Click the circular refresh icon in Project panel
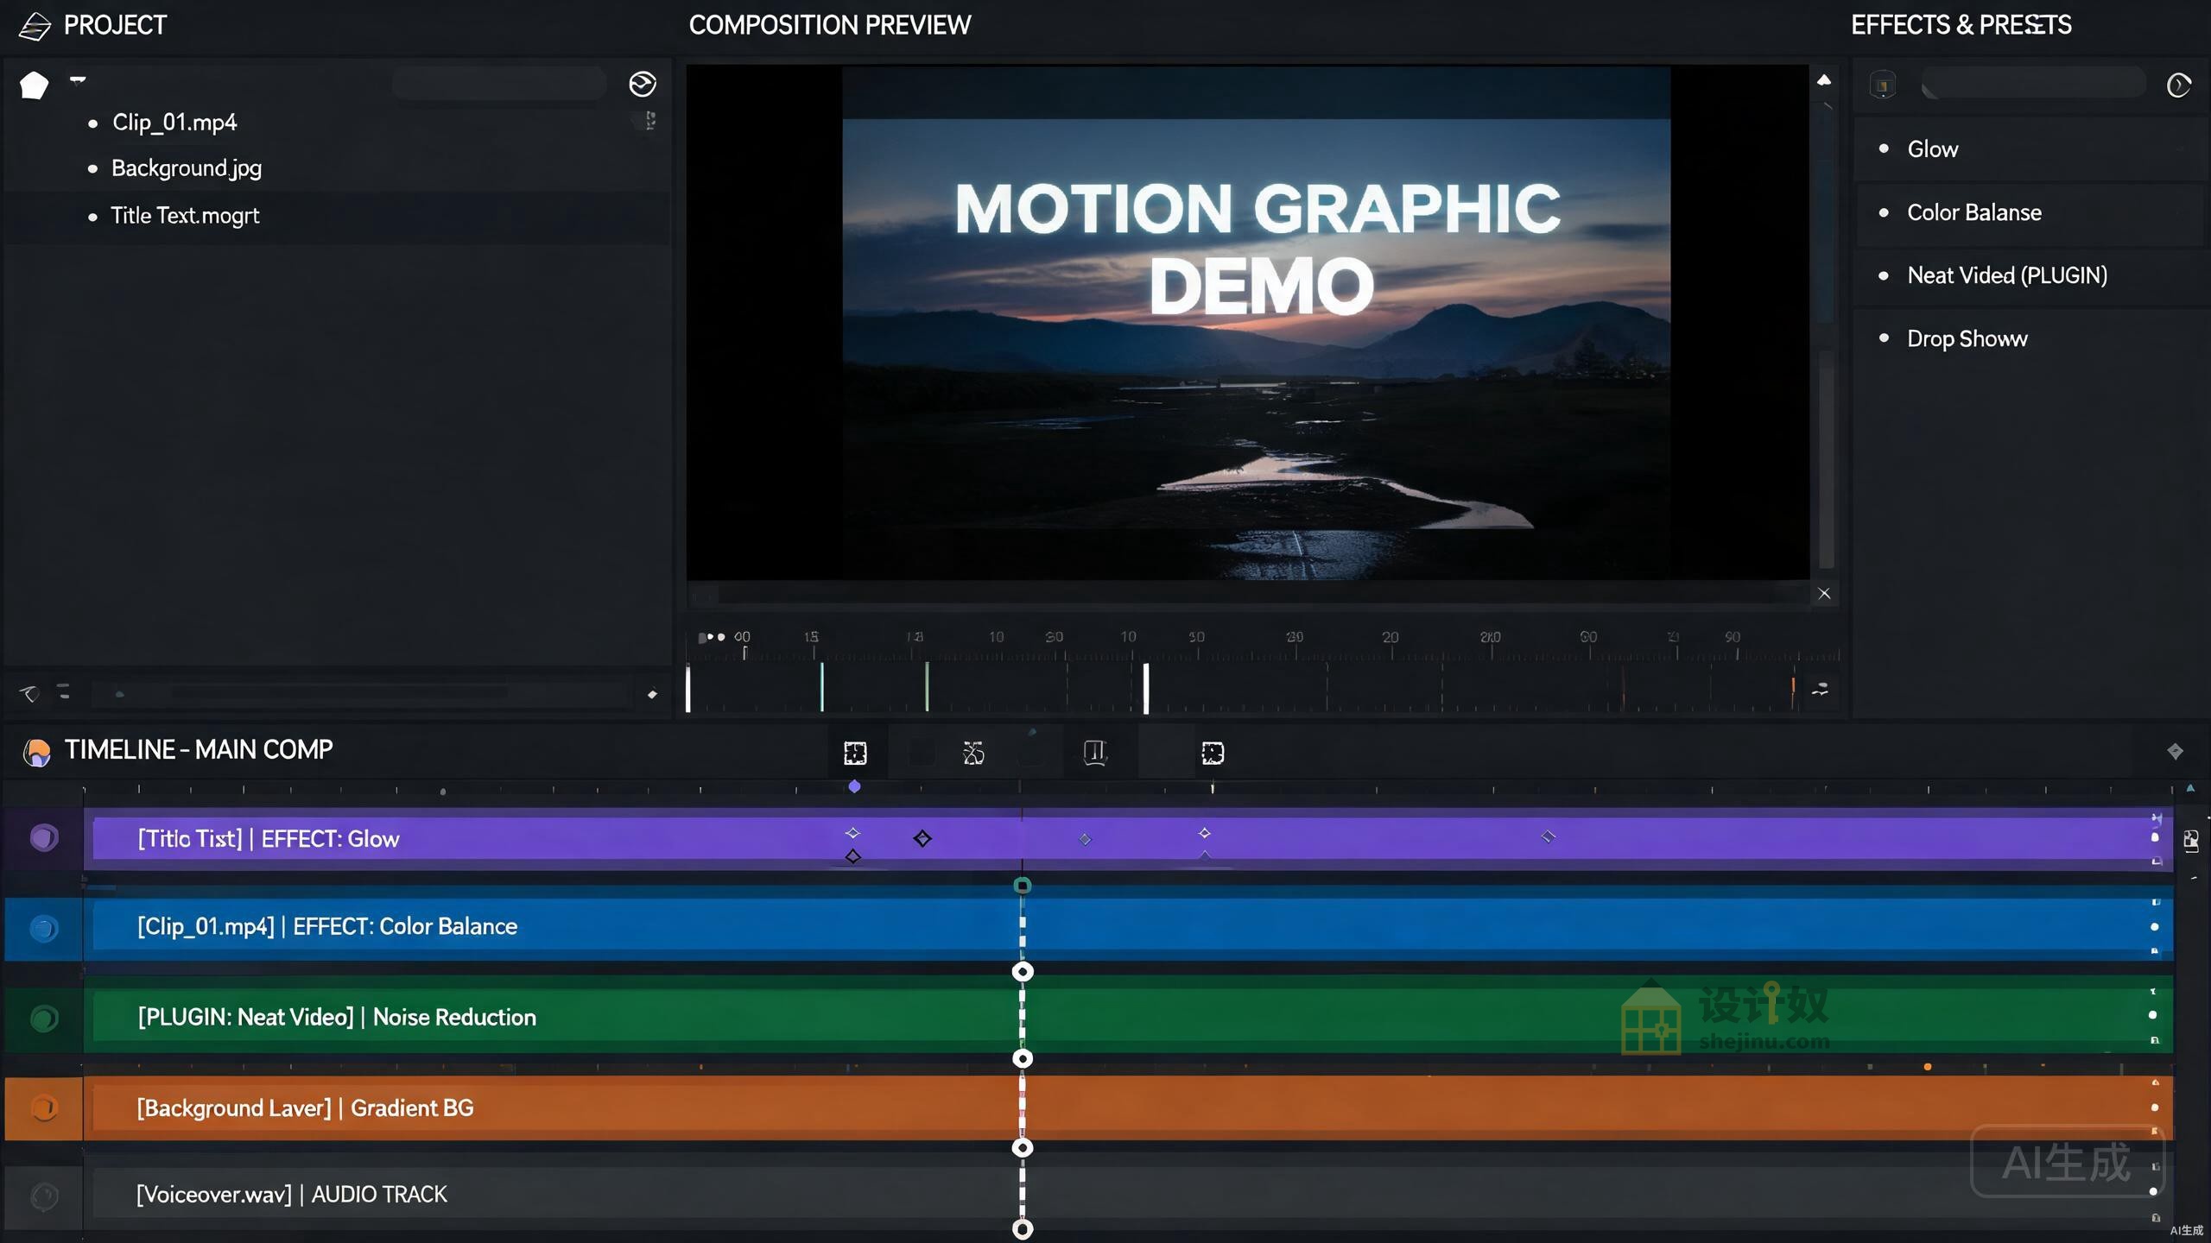 click(643, 84)
